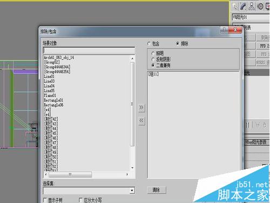Select [组11] in the excluded list
Screen dimensions: 270x203
[x=153, y=74]
